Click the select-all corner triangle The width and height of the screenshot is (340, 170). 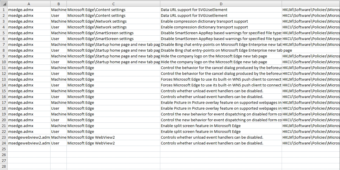4,4
